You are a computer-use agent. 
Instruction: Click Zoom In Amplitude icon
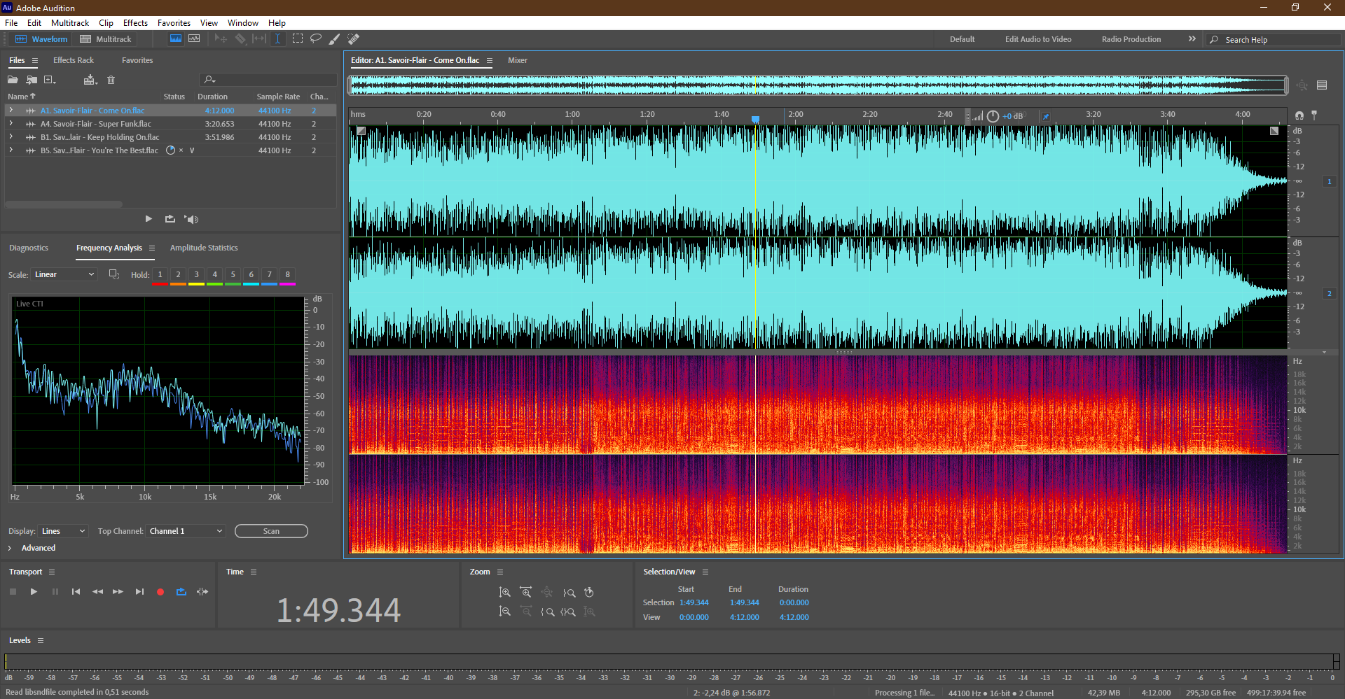tap(504, 592)
